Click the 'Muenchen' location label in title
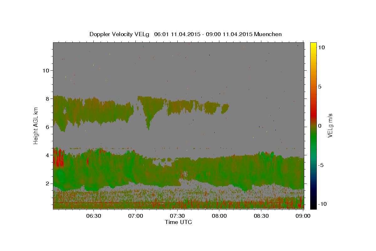Viewport: 376px width, 251px height. tap(268, 34)
